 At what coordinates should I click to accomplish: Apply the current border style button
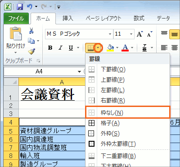pos(90,48)
